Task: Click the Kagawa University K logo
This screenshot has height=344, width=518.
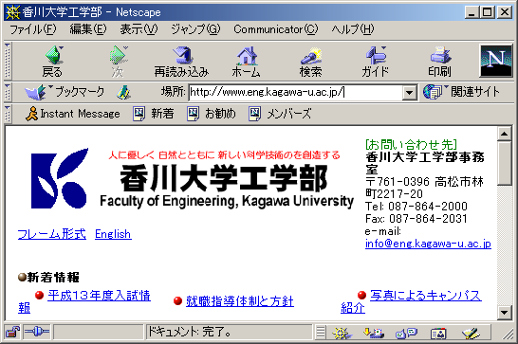Action: point(60,178)
